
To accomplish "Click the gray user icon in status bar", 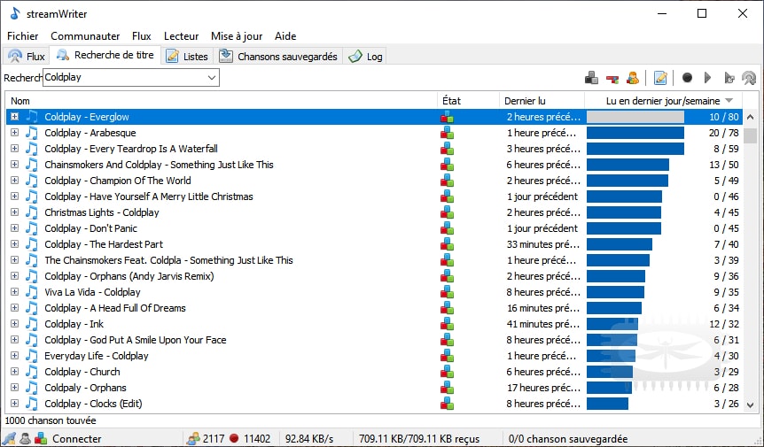I will point(25,438).
